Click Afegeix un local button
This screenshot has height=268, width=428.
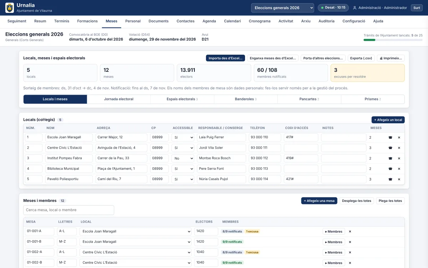tap(388, 120)
